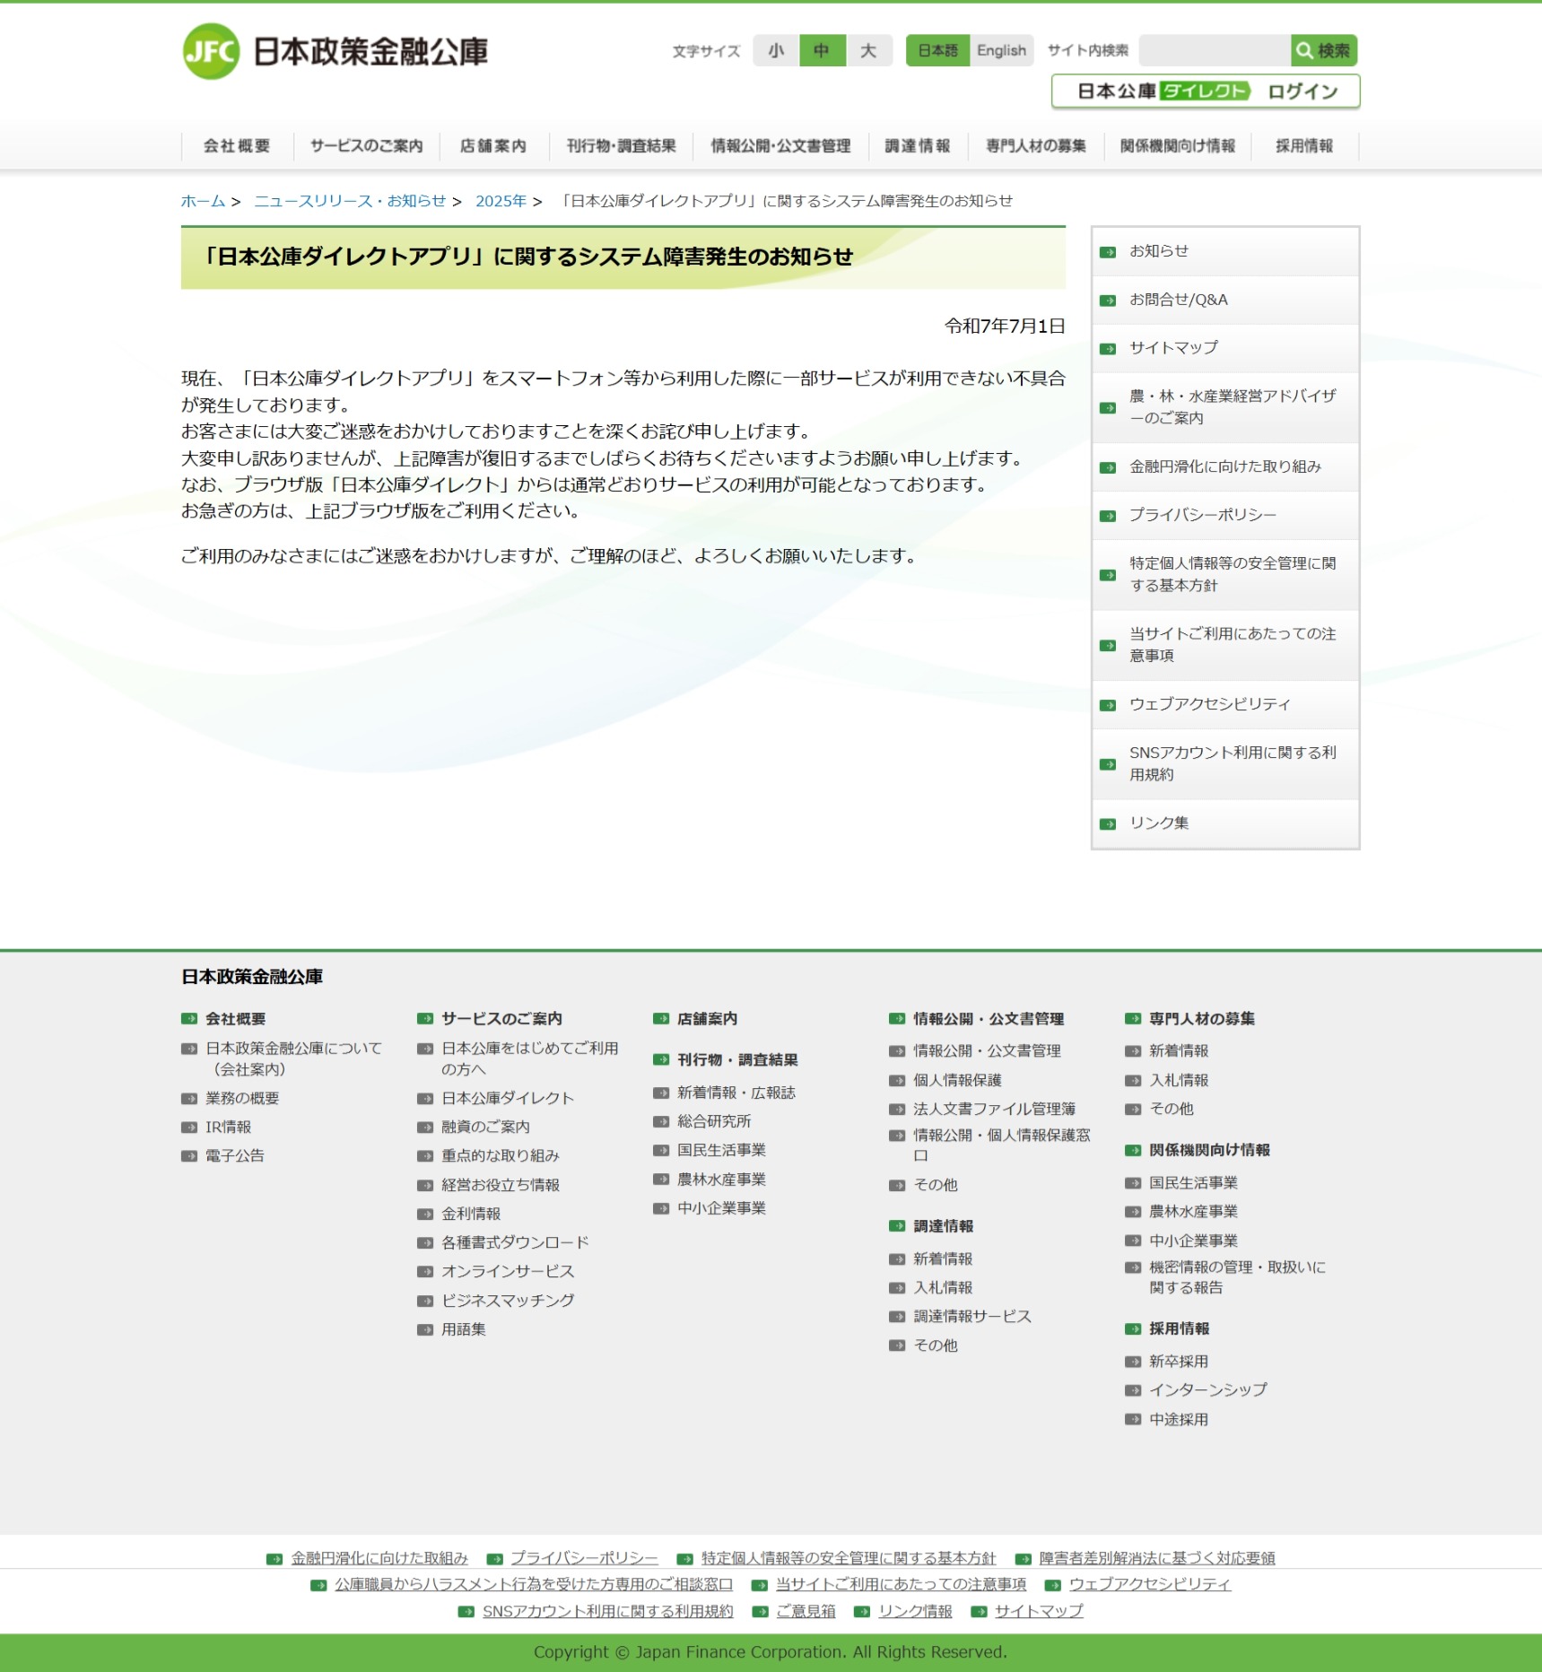Click arrow icon beside 農・林・水産業経営アドバイザー

[x=1108, y=408]
